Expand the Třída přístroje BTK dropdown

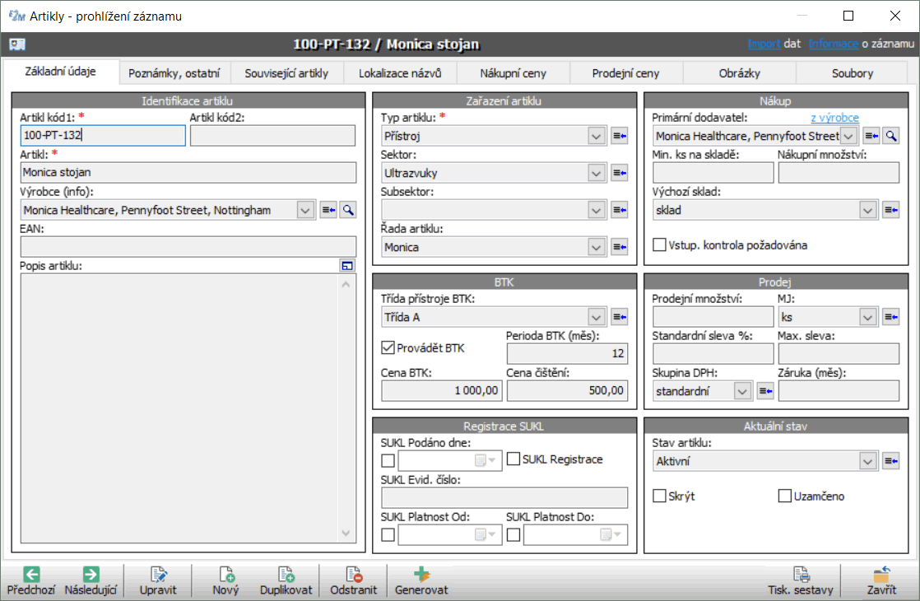[x=596, y=318]
